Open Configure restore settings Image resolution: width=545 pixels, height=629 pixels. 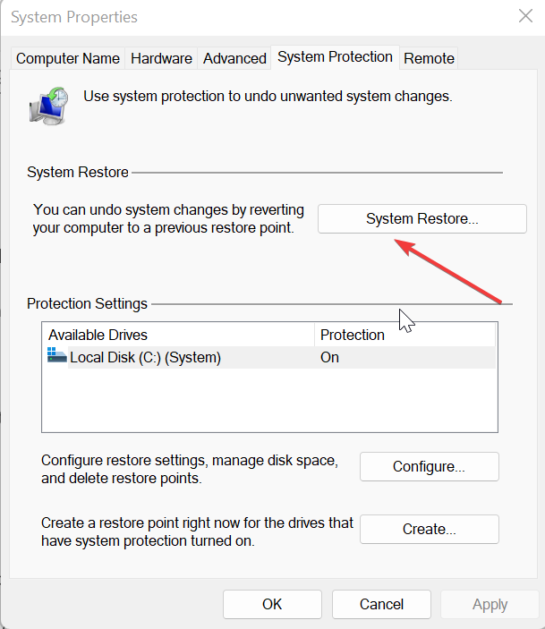429,466
